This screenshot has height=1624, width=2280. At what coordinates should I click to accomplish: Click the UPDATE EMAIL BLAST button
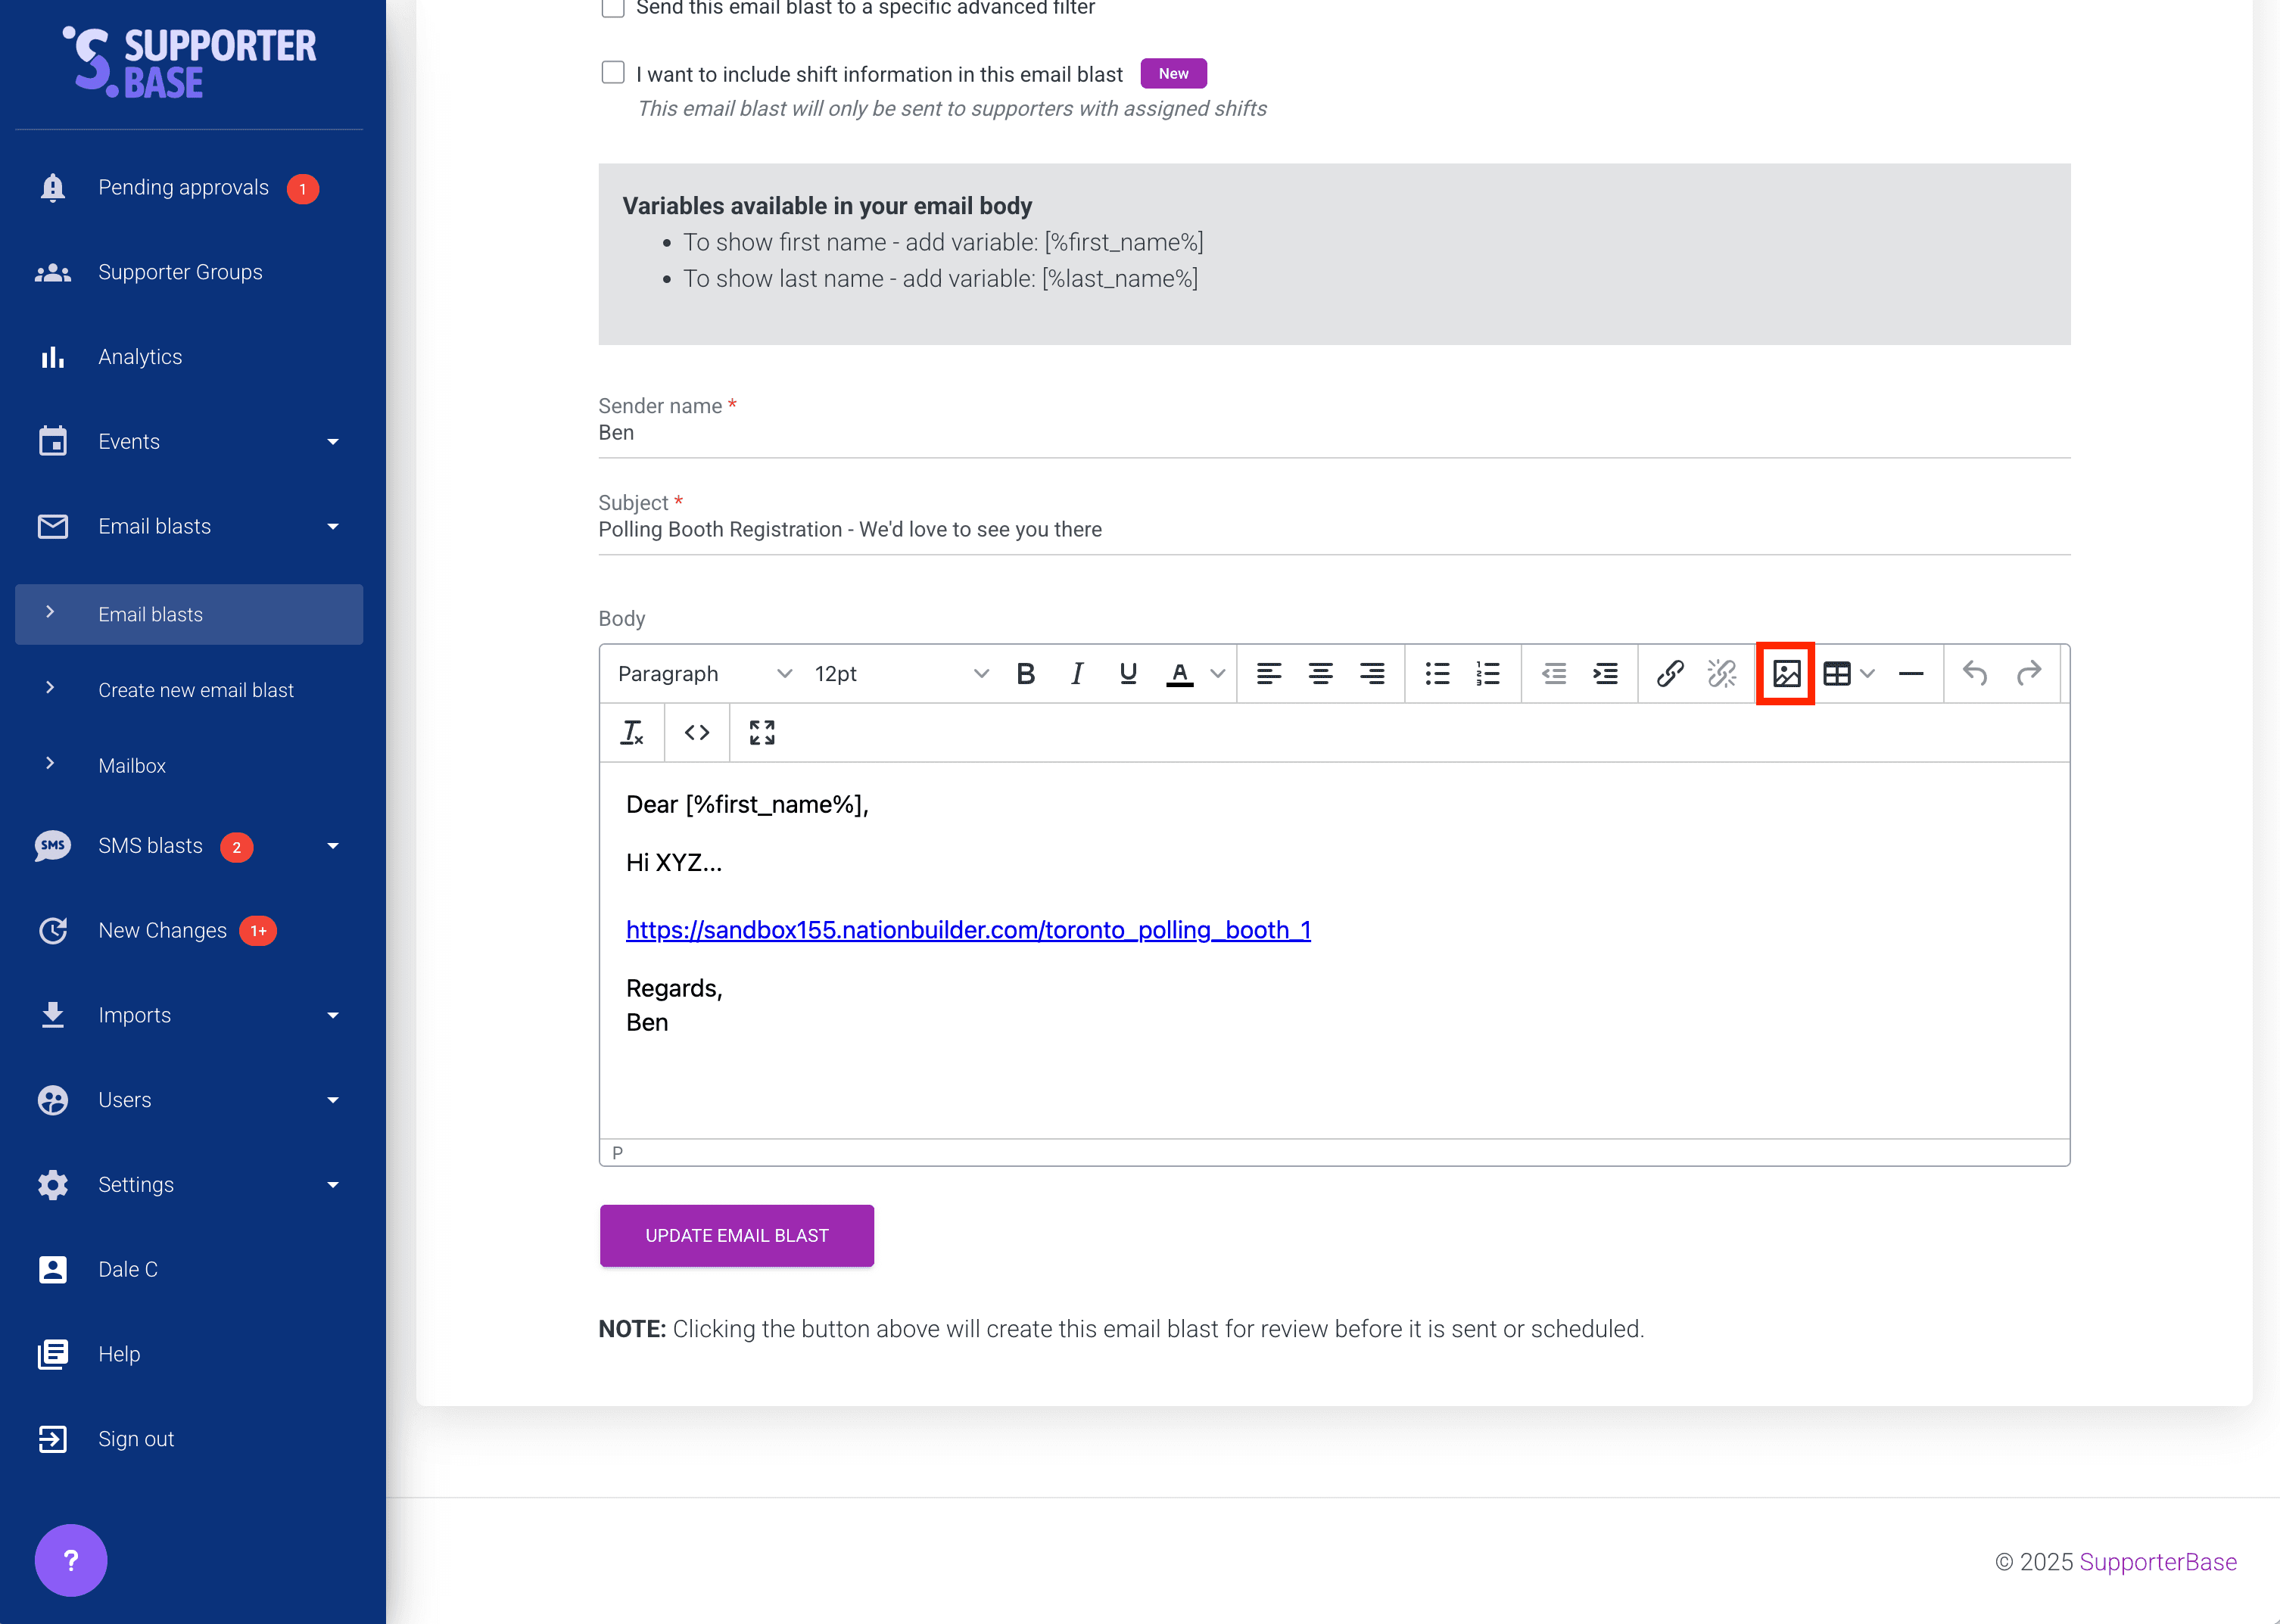pos(737,1235)
